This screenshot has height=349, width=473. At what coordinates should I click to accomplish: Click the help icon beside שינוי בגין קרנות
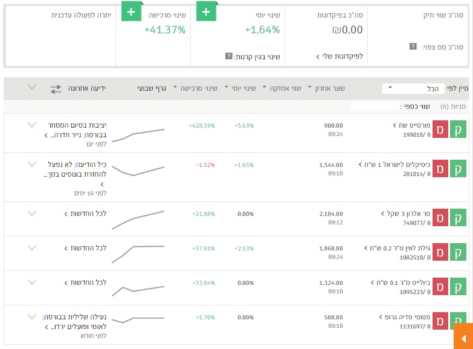[x=228, y=56]
